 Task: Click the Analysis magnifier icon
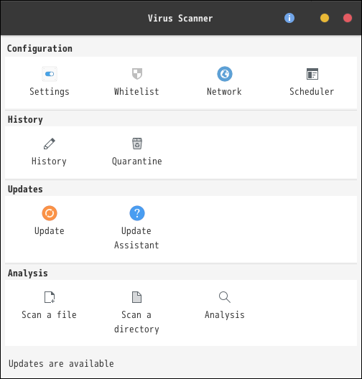coord(225,297)
